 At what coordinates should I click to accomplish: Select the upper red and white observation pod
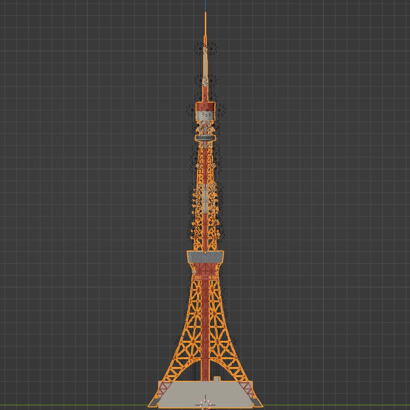(x=206, y=112)
